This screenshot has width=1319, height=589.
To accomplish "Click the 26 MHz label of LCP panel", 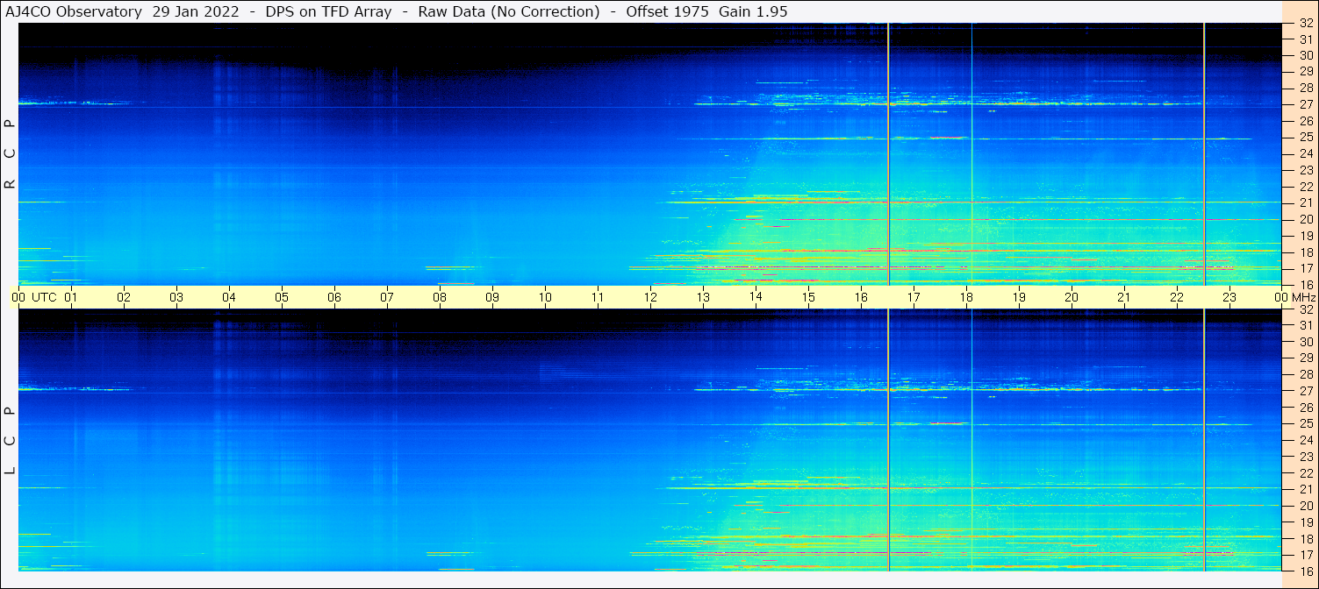I will coord(1306,408).
